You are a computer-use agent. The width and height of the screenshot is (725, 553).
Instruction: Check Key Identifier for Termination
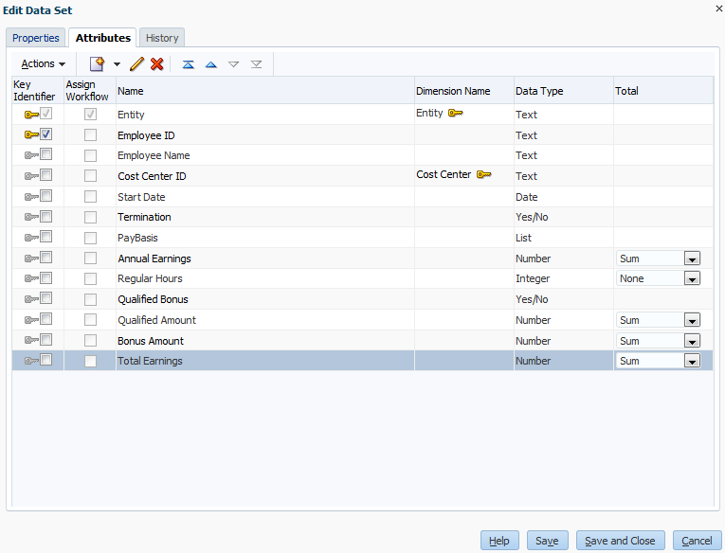click(45, 216)
